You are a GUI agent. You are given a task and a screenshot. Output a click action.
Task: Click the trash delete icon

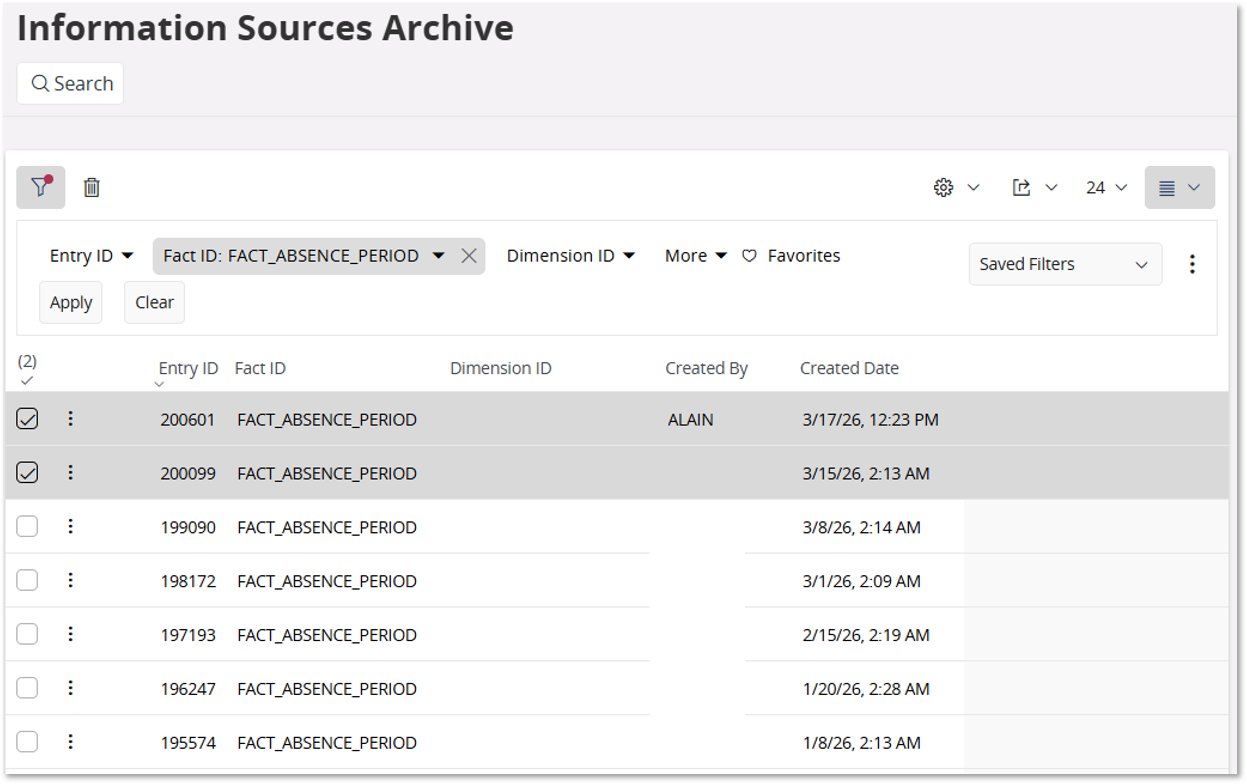point(92,187)
